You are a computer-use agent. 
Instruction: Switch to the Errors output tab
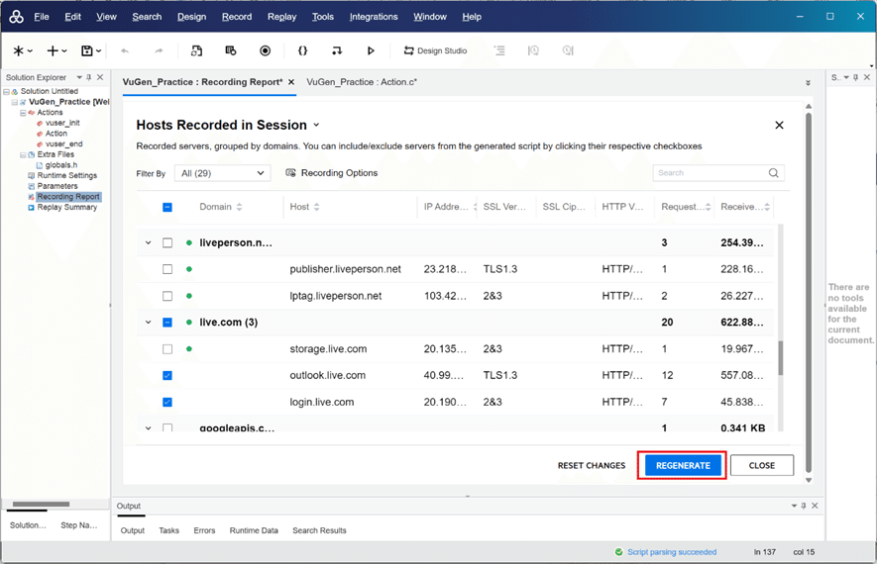coord(204,530)
